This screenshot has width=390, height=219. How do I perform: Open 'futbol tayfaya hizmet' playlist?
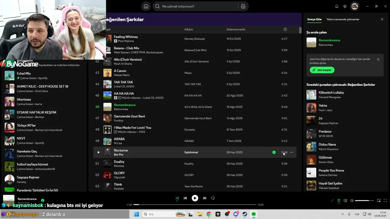[x=44, y=166]
